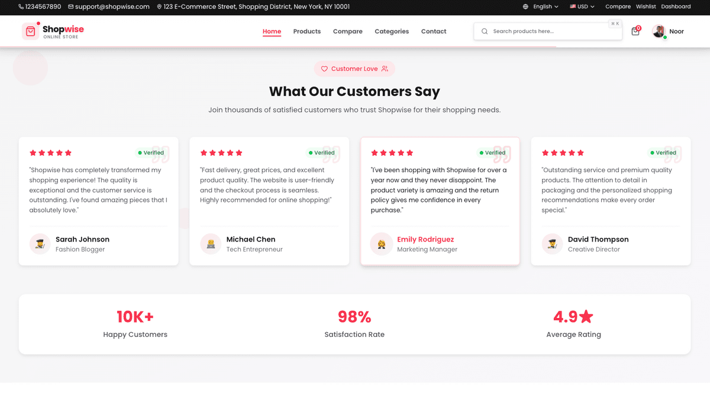This screenshot has height=399, width=710.
Task: Click Emily Rodriguez's avatar icon
Action: pos(382,244)
